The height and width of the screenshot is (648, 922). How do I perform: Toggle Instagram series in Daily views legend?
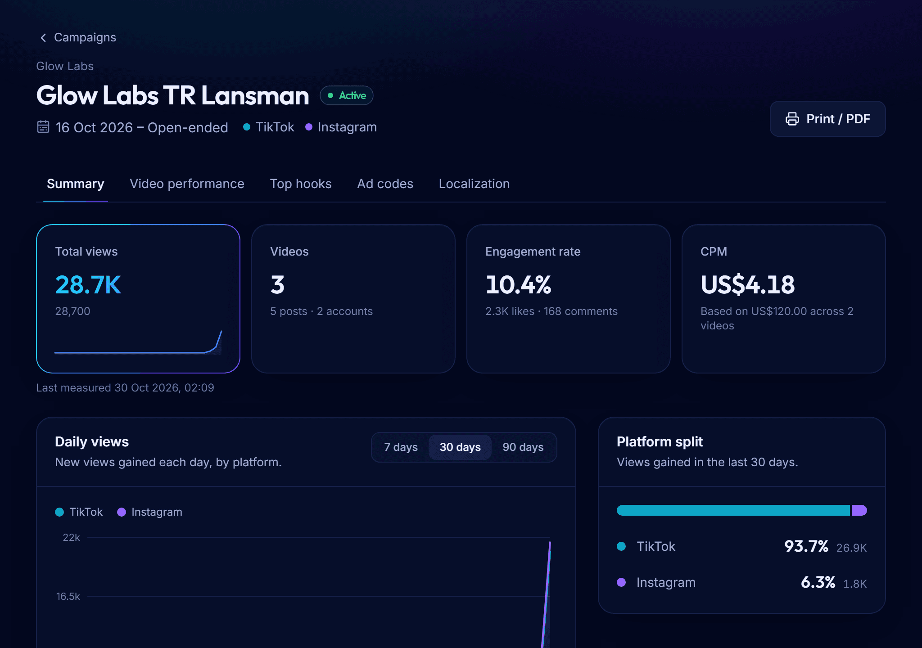coord(149,512)
